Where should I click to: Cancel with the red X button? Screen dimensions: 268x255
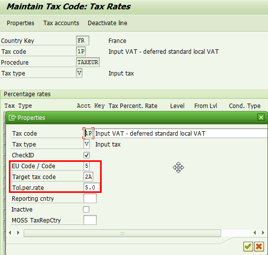259,247
